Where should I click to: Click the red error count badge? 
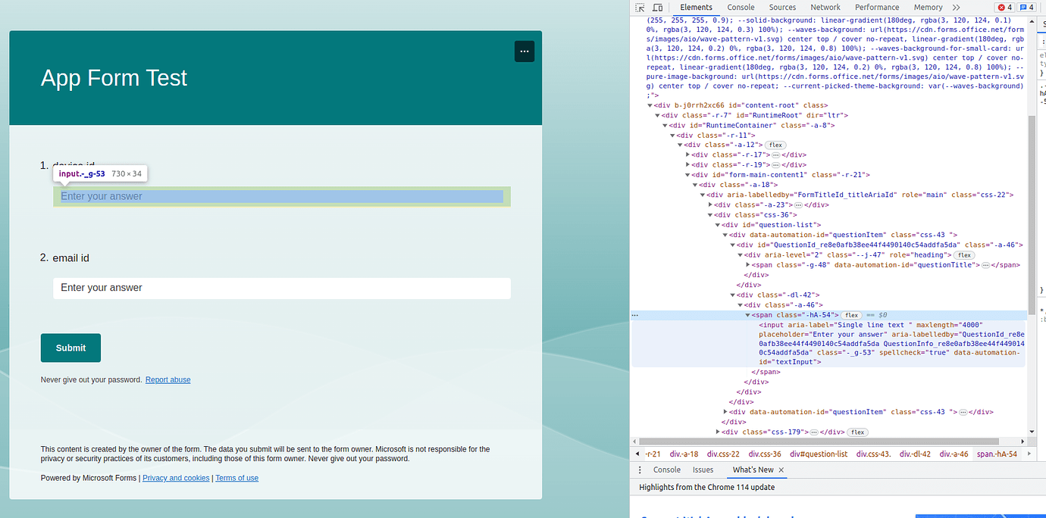1004,8
